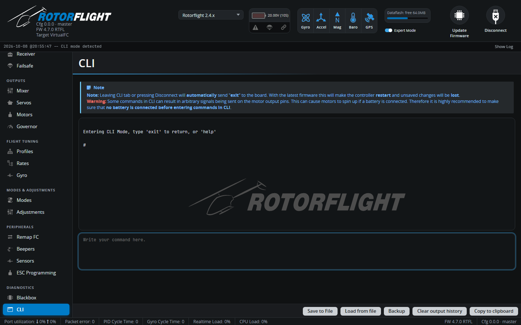Click the Show Log link
Screen dimensions: 521x325
pyautogui.click(x=504, y=47)
